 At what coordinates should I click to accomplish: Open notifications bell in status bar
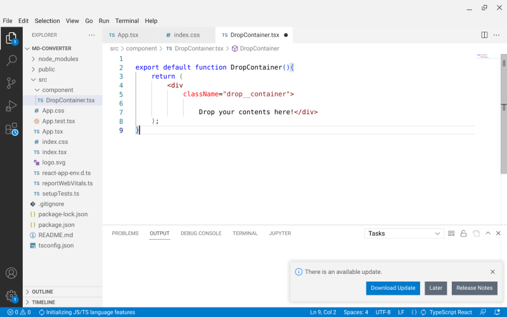[497, 312]
